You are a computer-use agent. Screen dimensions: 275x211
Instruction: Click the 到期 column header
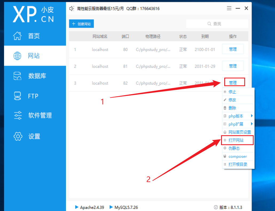(x=205, y=37)
